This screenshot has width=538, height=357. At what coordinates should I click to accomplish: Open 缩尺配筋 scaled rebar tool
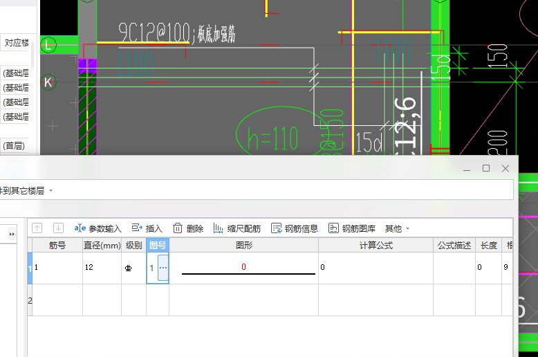[x=237, y=228]
